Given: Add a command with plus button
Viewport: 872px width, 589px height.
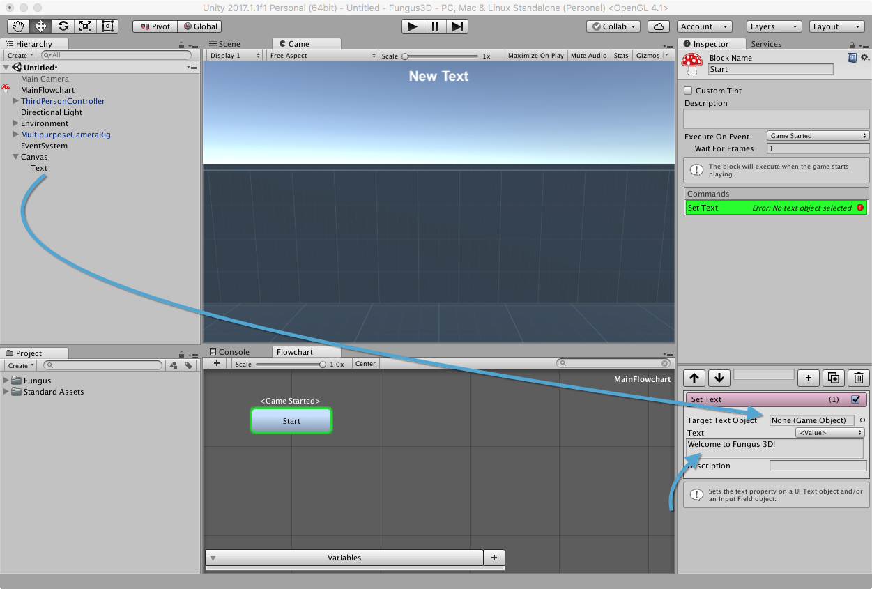Looking at the screenshot, I should (x=808, y=378).
